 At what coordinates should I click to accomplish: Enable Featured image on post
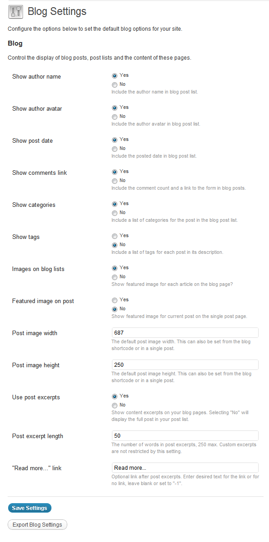[x=115, y=300]
